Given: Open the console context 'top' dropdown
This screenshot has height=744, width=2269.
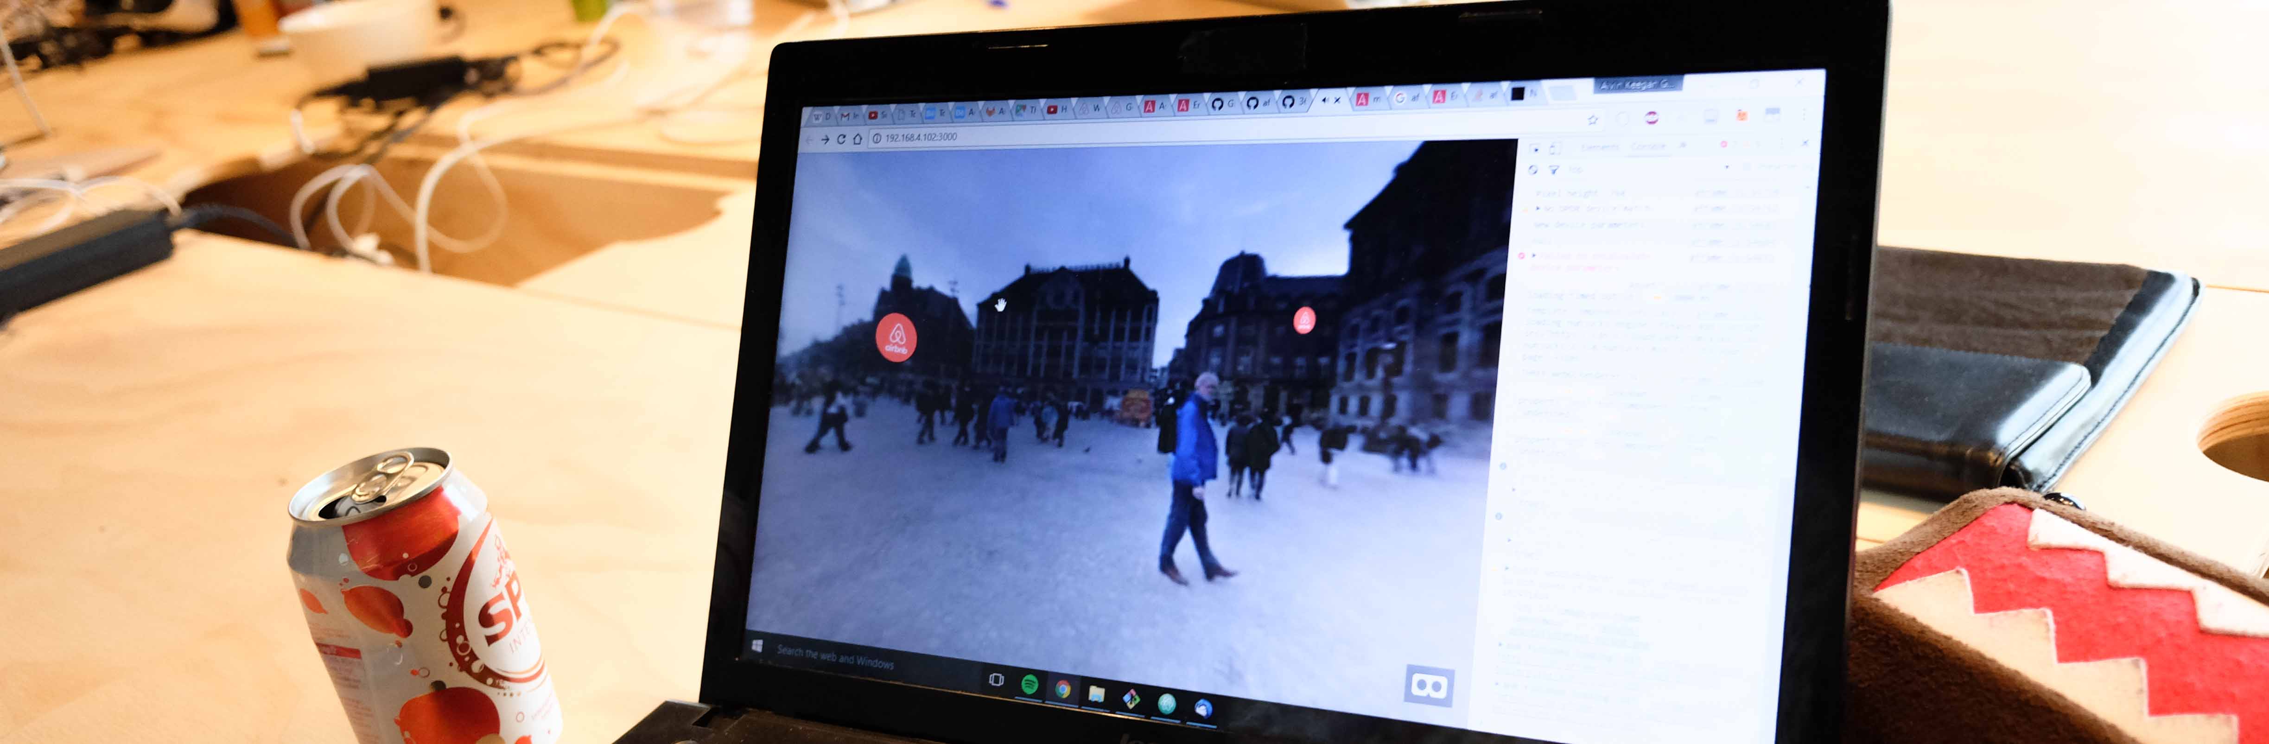Looking at the screenshot, I should (x=1576, y=169).
